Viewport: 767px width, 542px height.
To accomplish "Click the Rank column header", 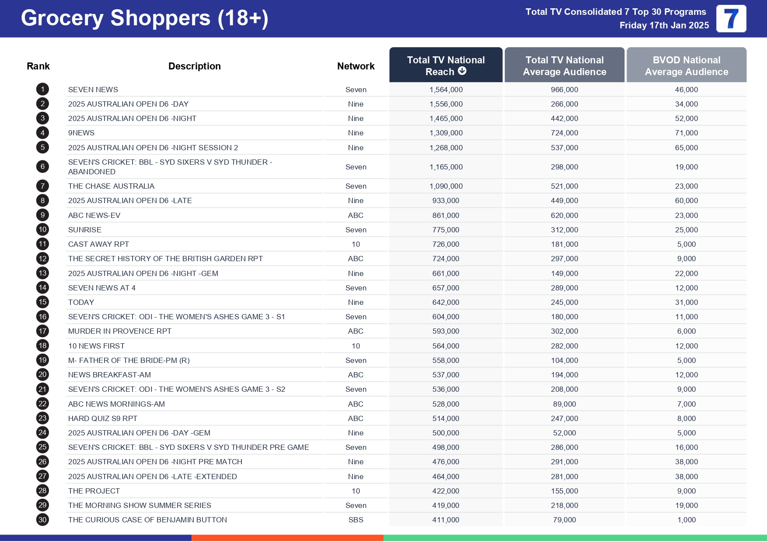I will (x=38, y=66).
